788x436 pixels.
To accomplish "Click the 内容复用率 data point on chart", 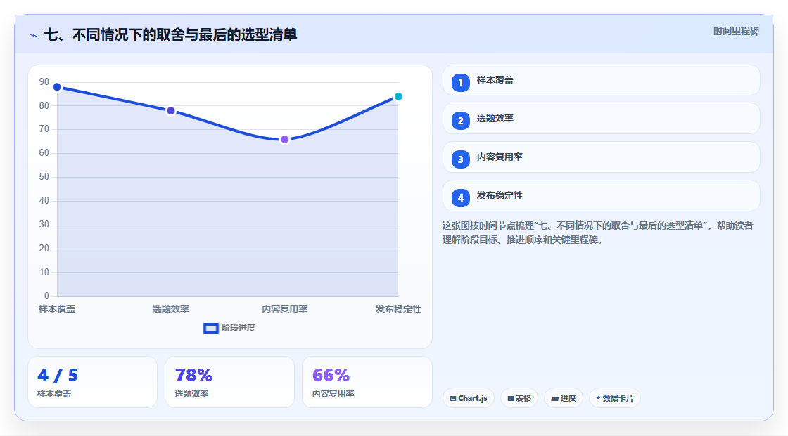I will click(x=284, y=140).
